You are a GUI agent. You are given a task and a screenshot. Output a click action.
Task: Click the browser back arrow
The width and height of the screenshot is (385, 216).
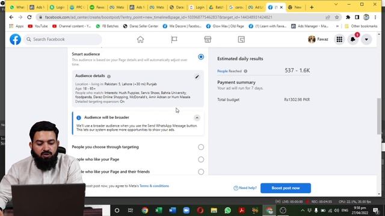click(11, 17)
